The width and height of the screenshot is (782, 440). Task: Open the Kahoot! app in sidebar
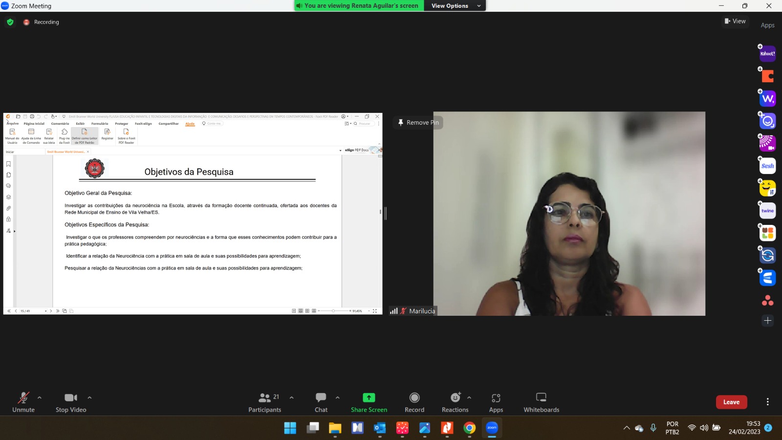tap(767, 54)
